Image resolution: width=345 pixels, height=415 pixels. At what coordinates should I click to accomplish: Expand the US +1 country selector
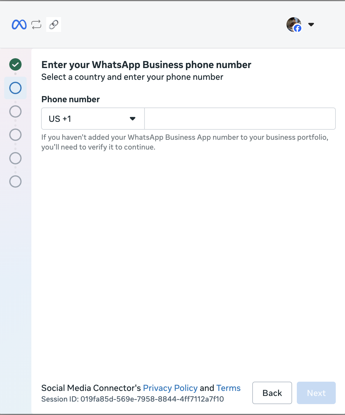click(93, 119)
